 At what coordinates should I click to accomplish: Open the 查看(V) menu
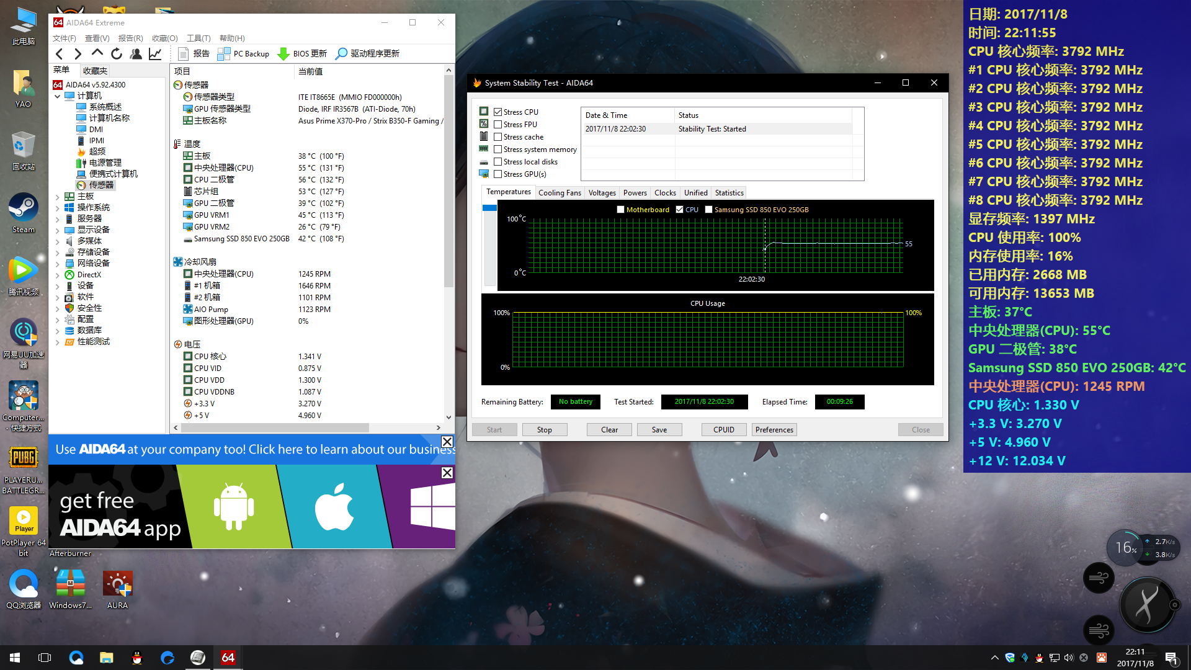(97, 38)
